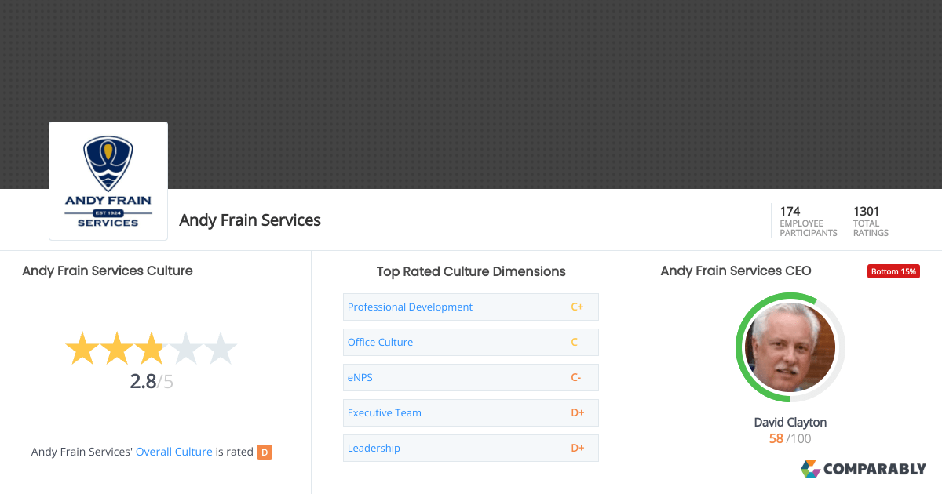Select the eNPS dimension row

pos(471,377)
